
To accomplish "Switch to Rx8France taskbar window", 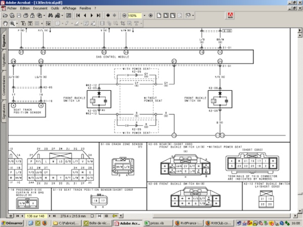I will pos(189,223).
